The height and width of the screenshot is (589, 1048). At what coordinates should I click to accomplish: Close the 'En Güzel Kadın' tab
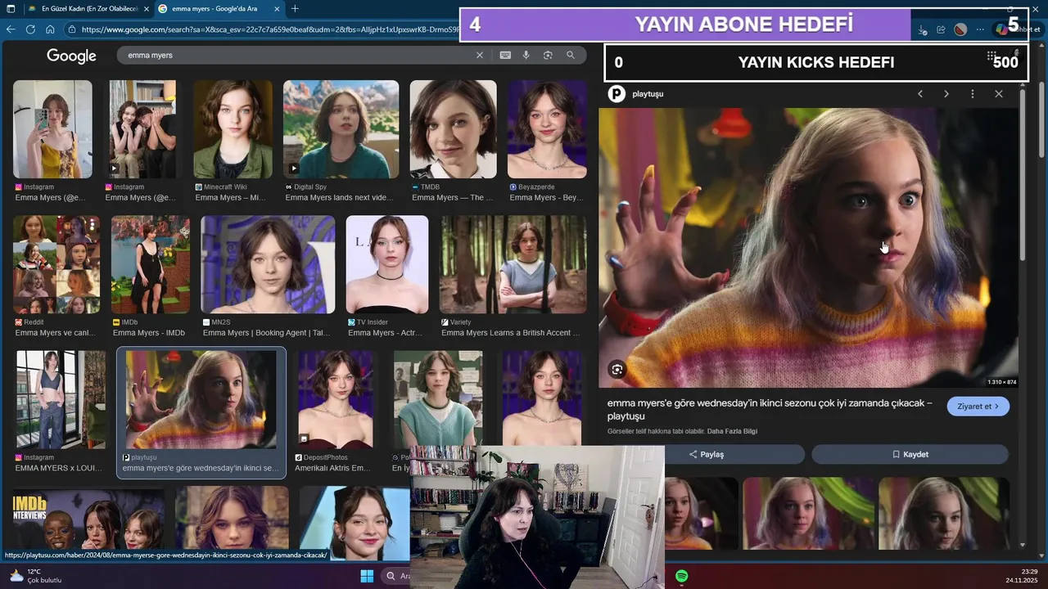pyautogui.click(x=145, y=9)
